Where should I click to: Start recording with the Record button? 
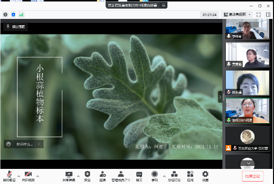click(x=154, y=176)
